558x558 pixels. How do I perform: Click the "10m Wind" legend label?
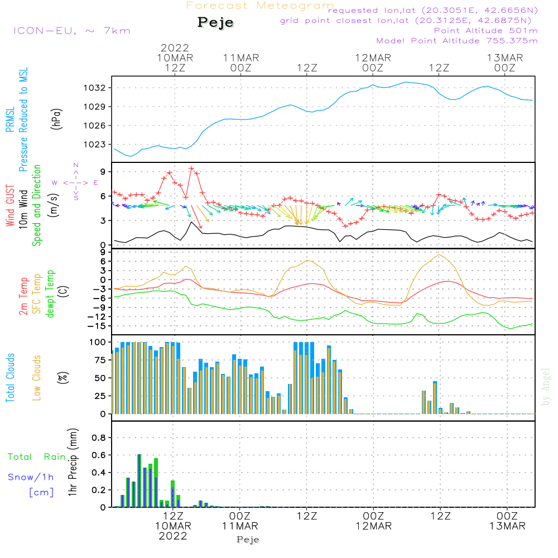pos(23,209)
